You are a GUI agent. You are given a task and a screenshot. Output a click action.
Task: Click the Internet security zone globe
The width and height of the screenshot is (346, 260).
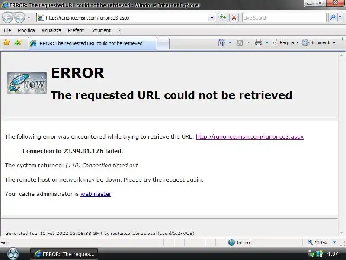(x=231, y=243)
